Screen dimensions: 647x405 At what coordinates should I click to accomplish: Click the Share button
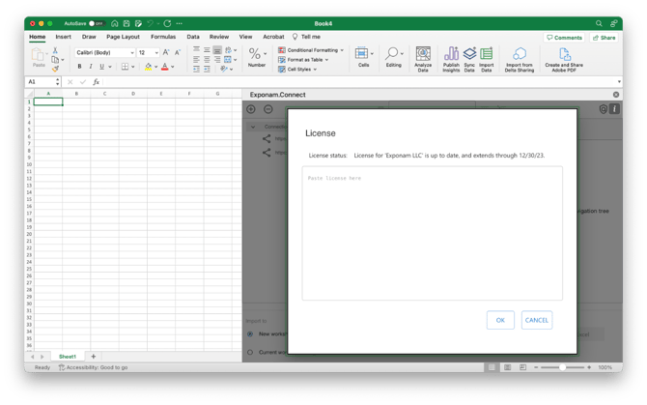tap(604, 38)
